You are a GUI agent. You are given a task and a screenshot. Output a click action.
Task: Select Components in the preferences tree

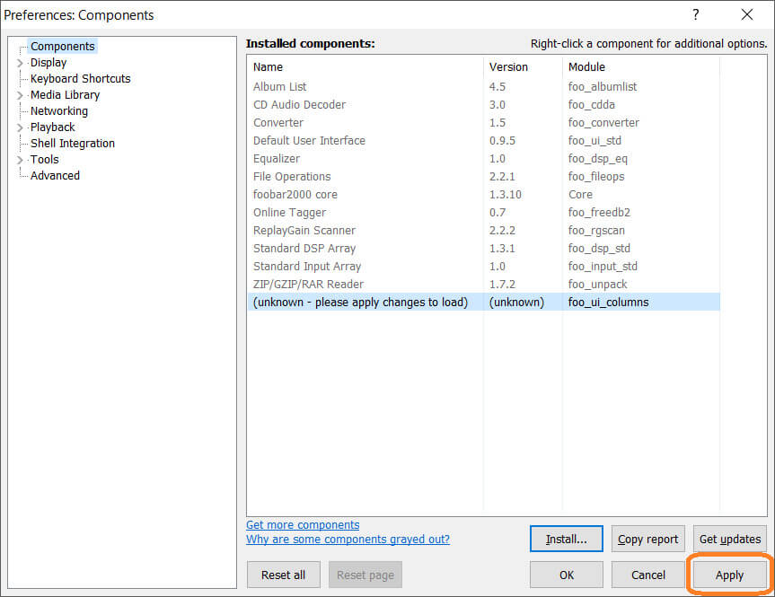pyautogui.click(x=62, y=47)
